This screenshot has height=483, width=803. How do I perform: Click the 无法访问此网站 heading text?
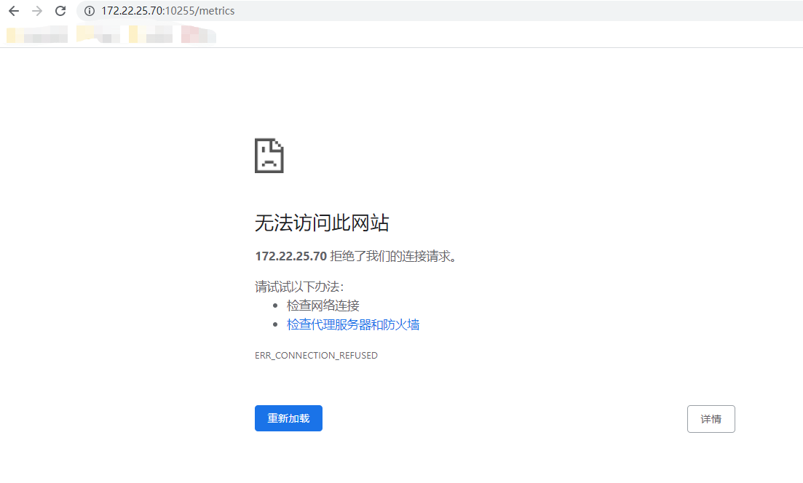pos(323,223)
